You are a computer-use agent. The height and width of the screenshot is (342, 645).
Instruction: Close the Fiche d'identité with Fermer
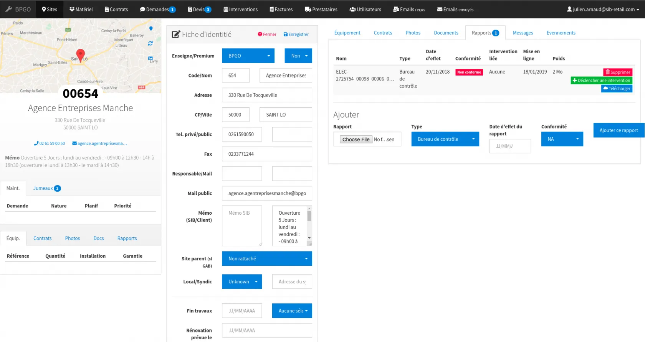pos(267,35)
